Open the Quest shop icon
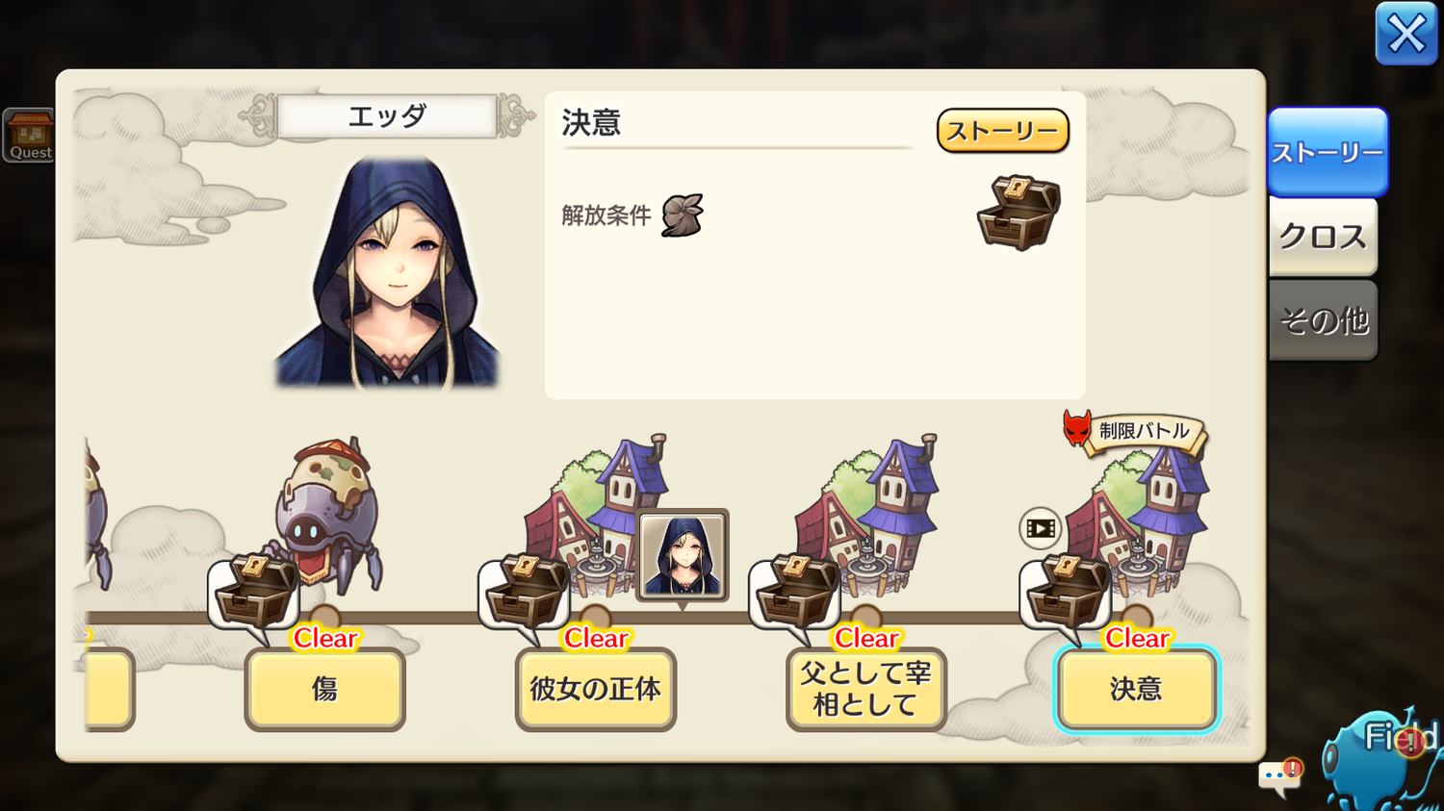 29,135
